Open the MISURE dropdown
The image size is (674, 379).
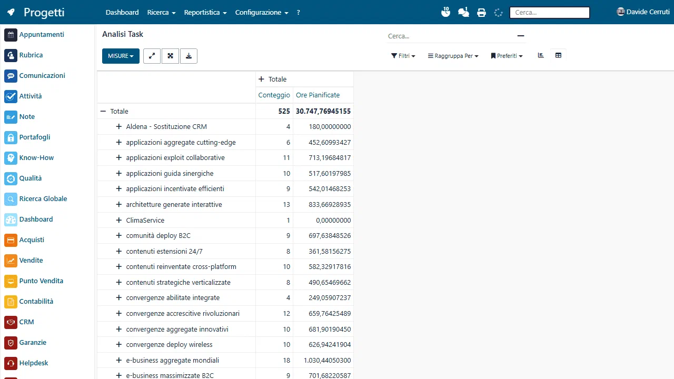click(121, 56)
